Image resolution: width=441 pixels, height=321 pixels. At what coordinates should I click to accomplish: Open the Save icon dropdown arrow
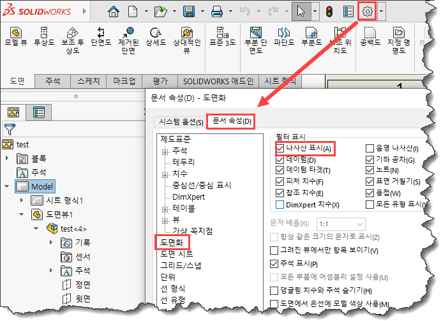[x=202, y=11]
